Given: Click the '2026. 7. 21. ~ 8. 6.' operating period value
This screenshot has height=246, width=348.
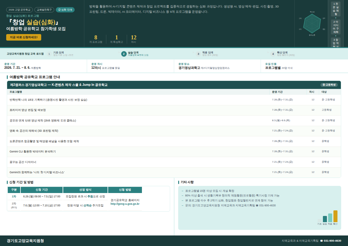Looking at the screenshot, I should click(17, 68).
